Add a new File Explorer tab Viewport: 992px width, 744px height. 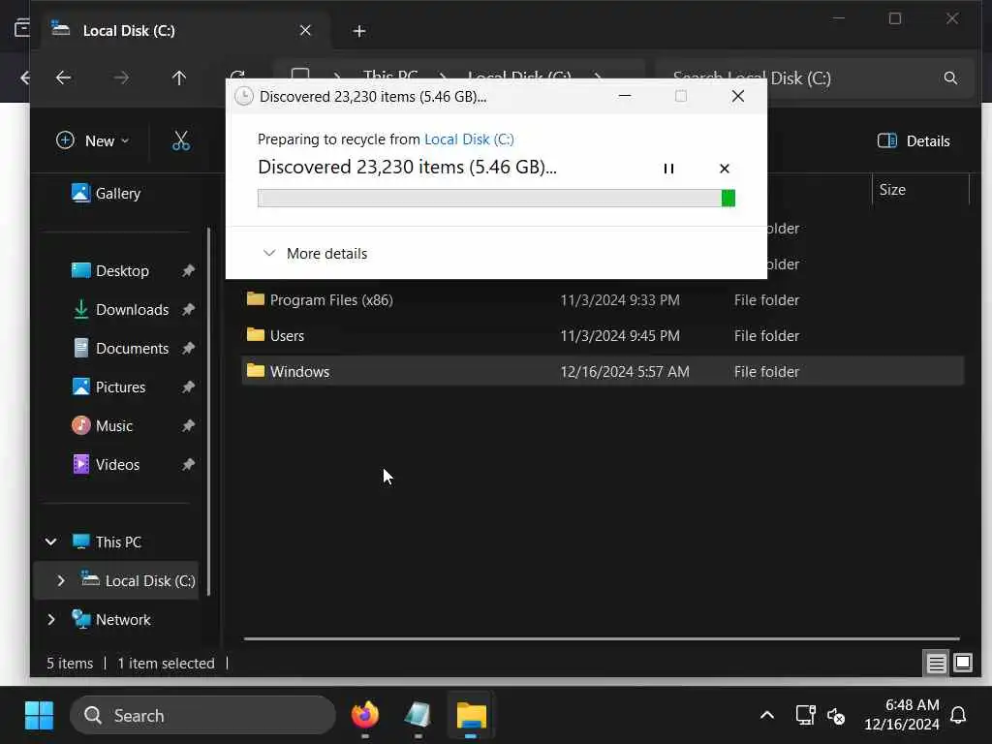tap(358, 30)
